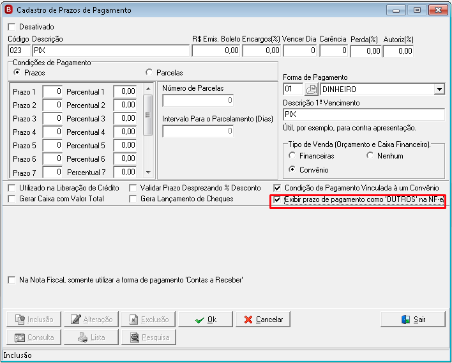Click the green checkmark Ok button
The height and width of the screenshot is (363, 452).
point(206,320)
